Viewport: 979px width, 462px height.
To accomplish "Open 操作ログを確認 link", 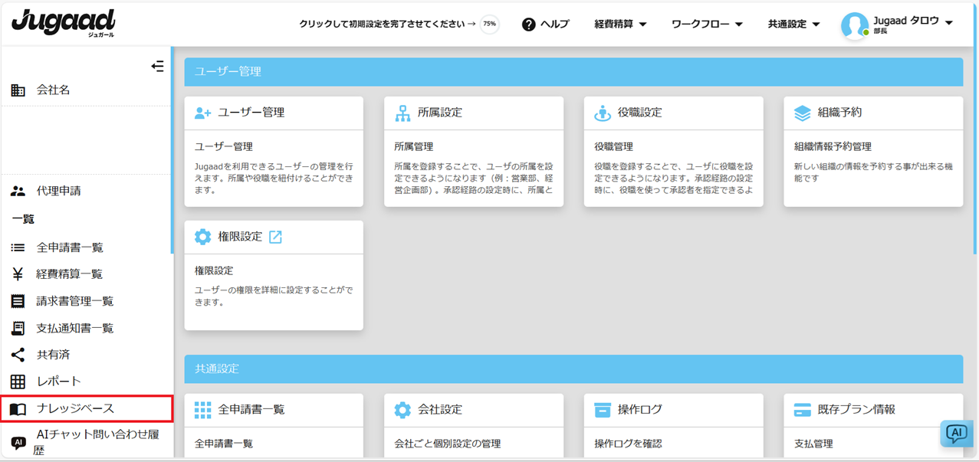I will coord(628,444).
